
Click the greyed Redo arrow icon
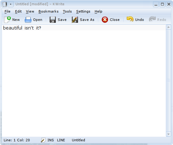point(152,19)
